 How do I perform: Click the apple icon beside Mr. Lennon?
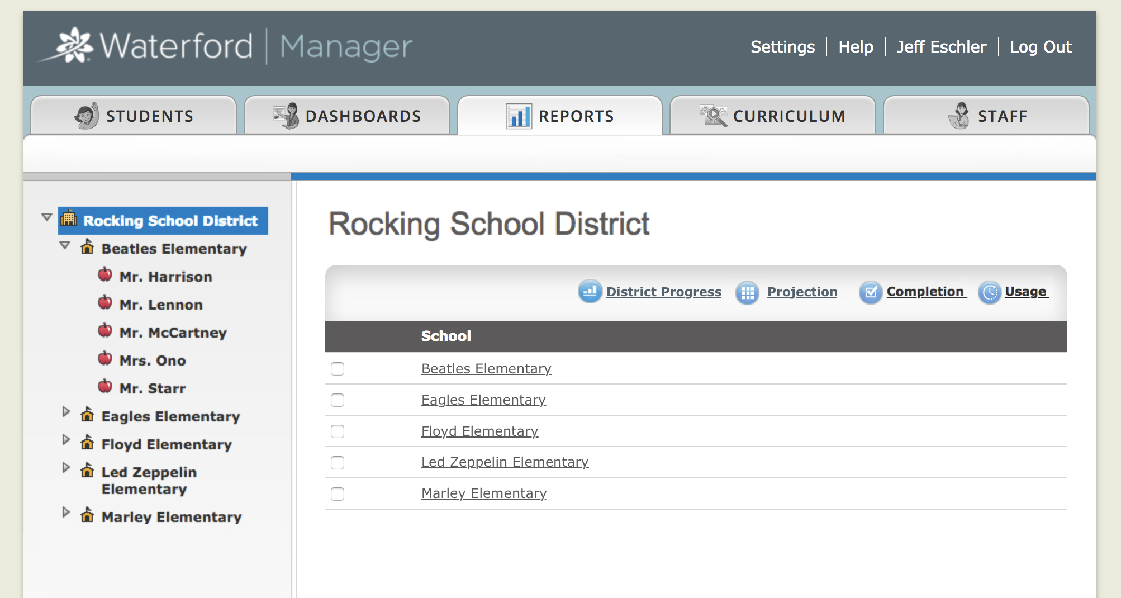coord(105,302)
